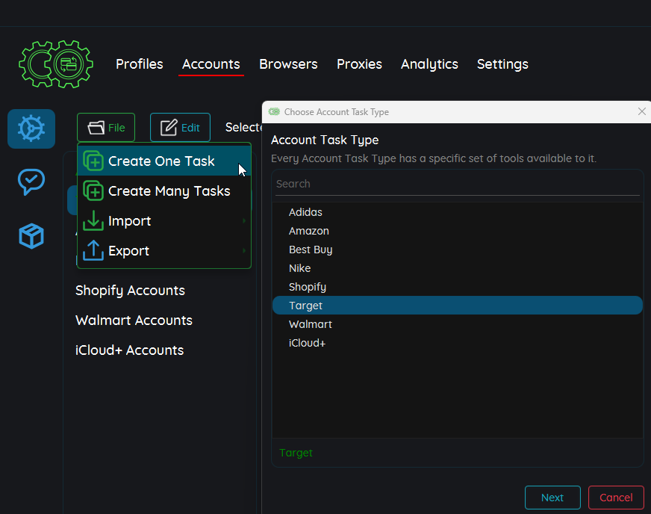This screenshot has height=514, width=651.
Task: Click the green gear app logo
Action: pyautogui.click(x=56, y=64)
